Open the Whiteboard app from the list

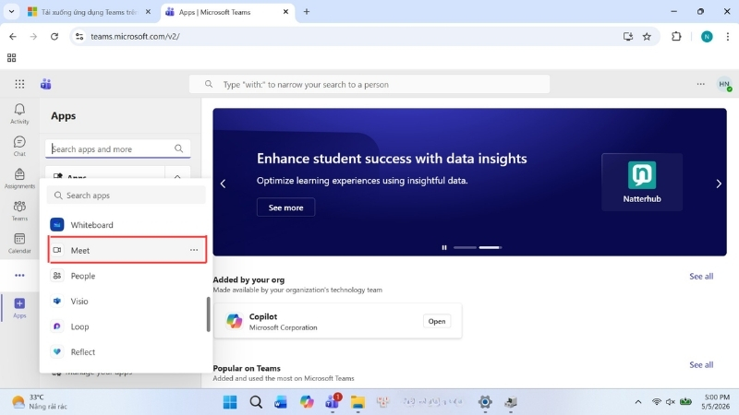[x=127, y=225]
